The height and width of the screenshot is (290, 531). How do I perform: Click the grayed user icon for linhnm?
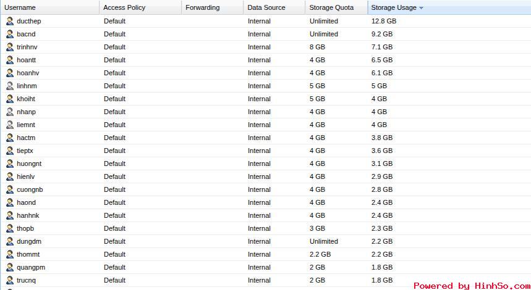[10, 86]
